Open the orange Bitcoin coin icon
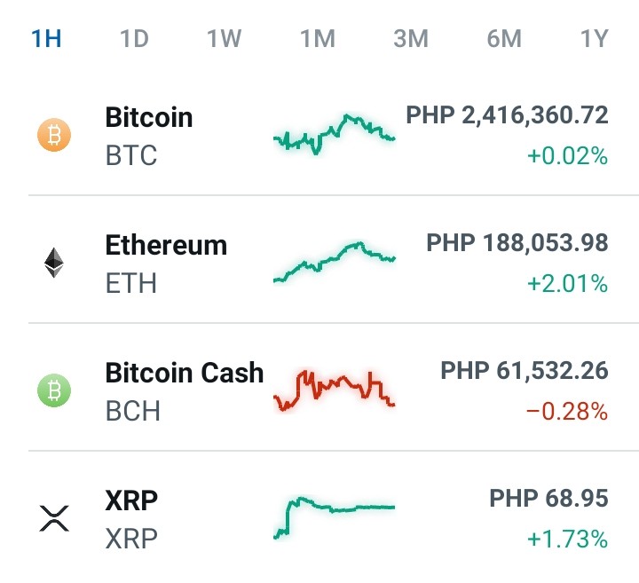Viewport: 639px width, 583px height. pyautogui.click(x=54, y=135)
